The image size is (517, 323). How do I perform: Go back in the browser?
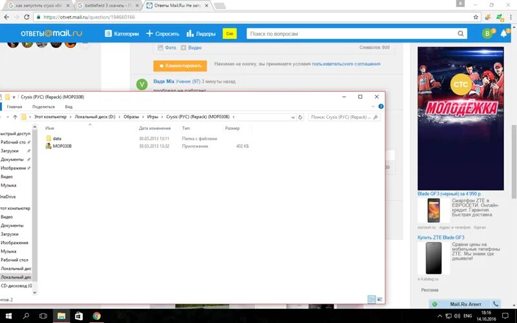click(x=6, y=17)
